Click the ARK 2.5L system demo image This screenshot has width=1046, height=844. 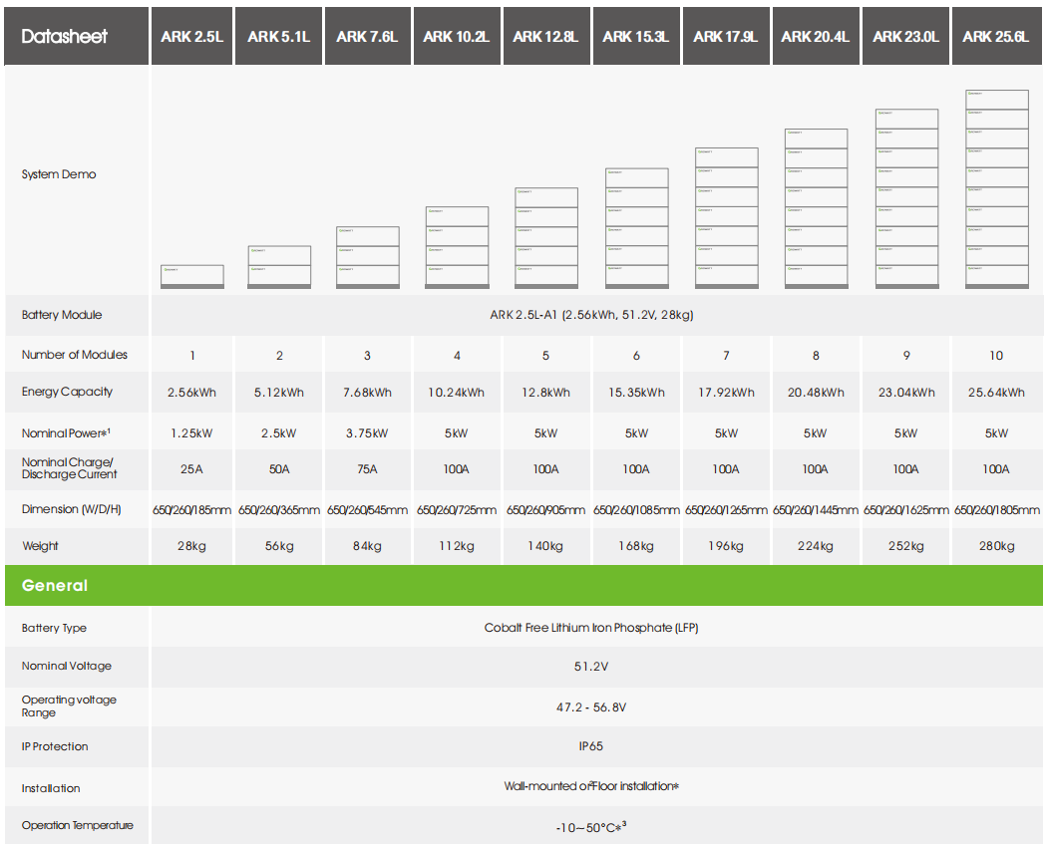pyautogui.click(x=192, y=277)
